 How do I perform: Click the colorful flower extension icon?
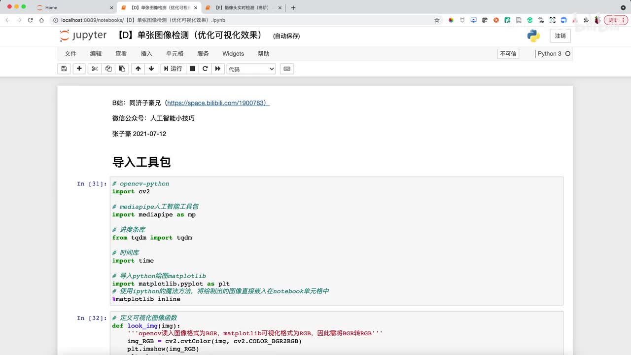click(x=451, y=20)
